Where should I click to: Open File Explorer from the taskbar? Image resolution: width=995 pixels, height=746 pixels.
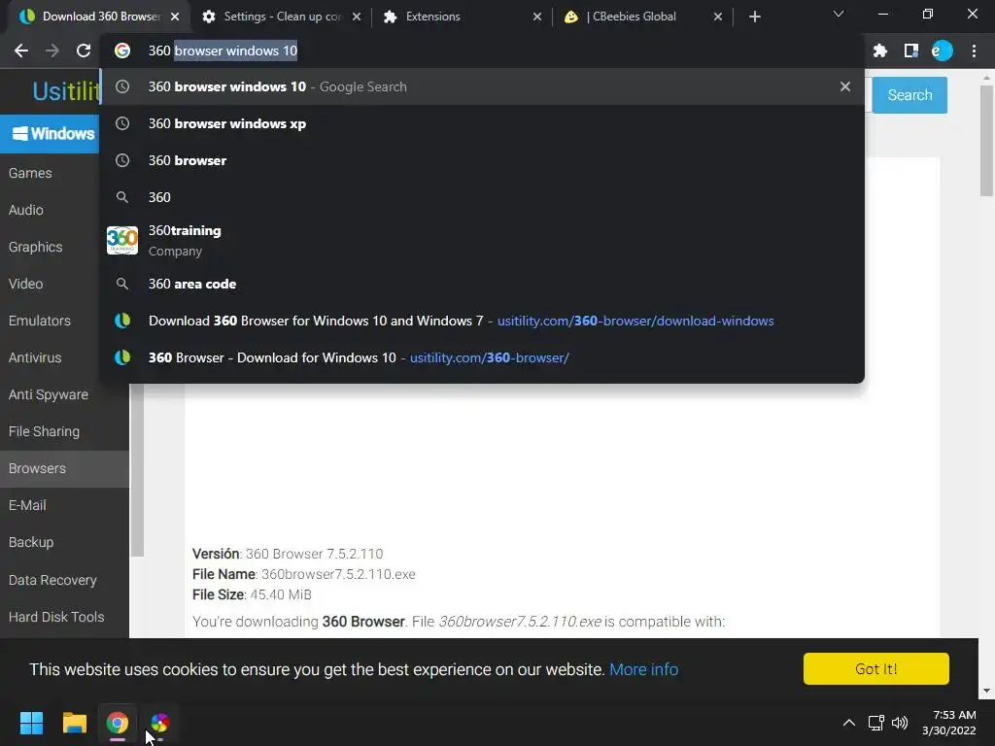pos(74,723)
